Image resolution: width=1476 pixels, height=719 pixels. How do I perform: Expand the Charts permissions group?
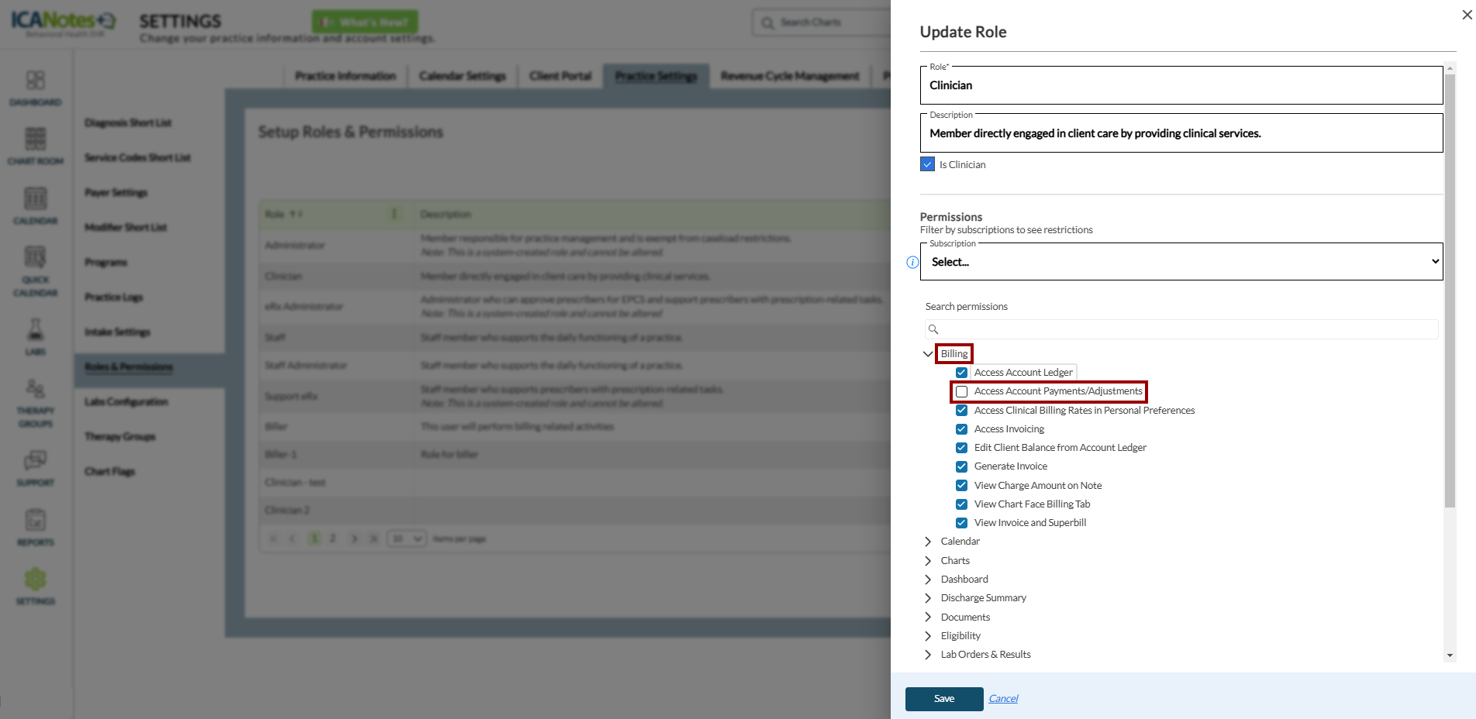click(928, 561)
